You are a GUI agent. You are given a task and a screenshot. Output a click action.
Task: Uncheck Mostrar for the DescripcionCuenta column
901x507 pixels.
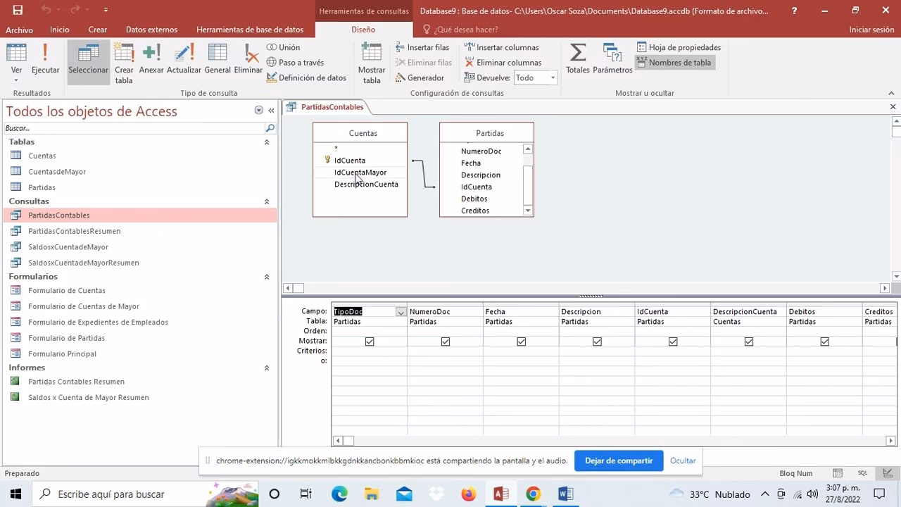[749, 342]
